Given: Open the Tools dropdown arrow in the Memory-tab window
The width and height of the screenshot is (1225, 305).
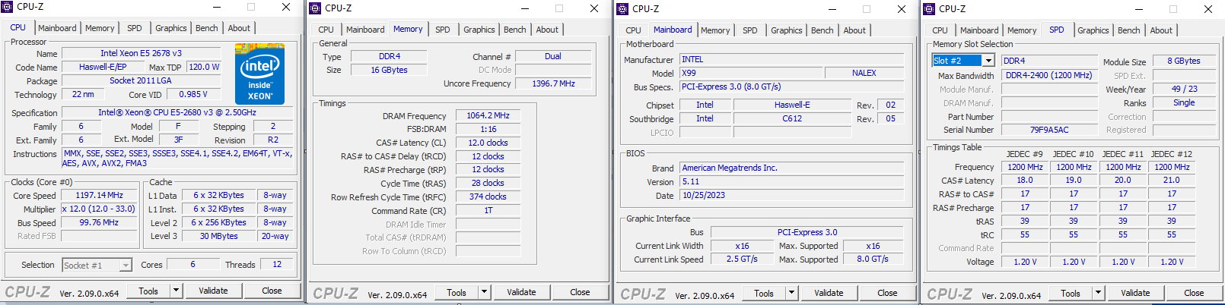Looking at the screenshot, I should pos(484,292).
